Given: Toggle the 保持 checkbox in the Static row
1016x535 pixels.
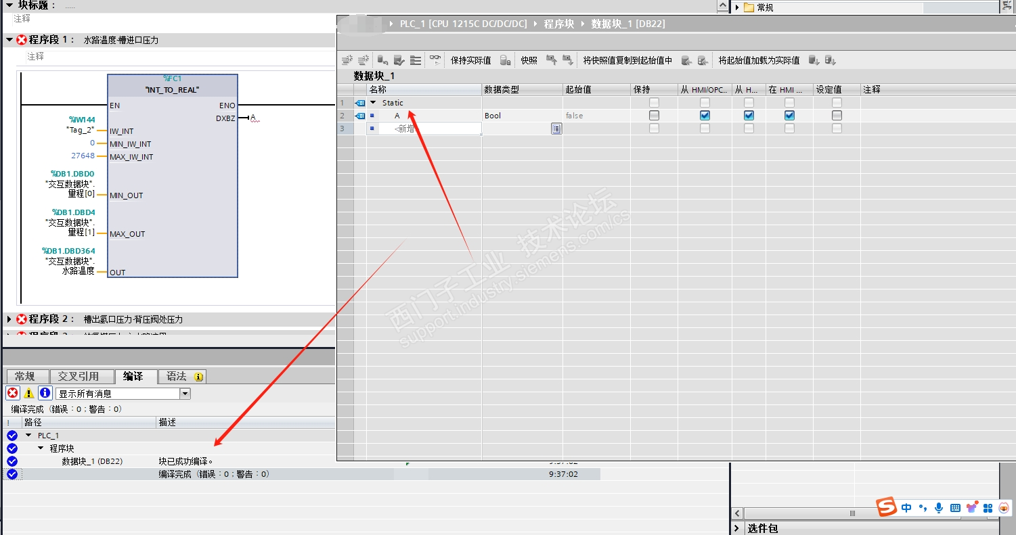Looking at the screenshot, I should (654, 103).
